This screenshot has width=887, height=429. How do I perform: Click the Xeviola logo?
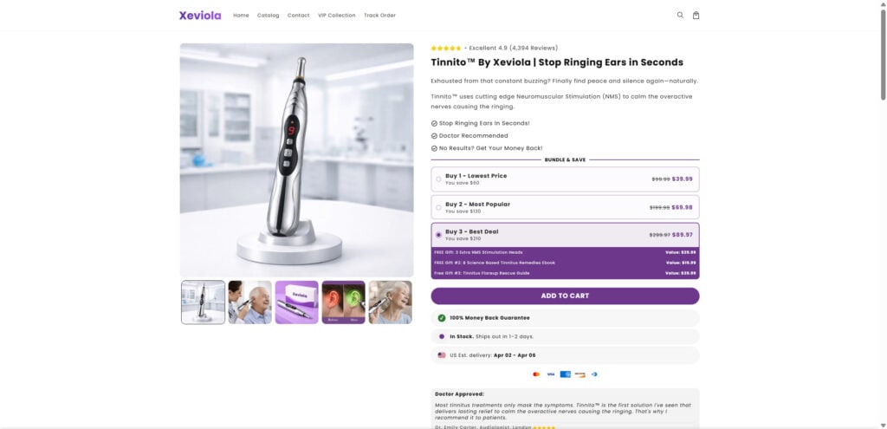[200, 15]
